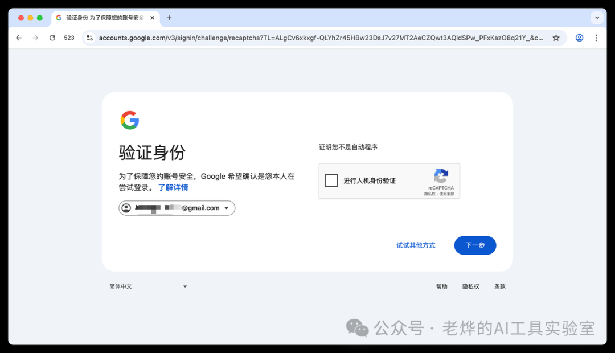Expand the tab search chevron
The width and height of the screenshot is (615, 353).
pos(597,18)
